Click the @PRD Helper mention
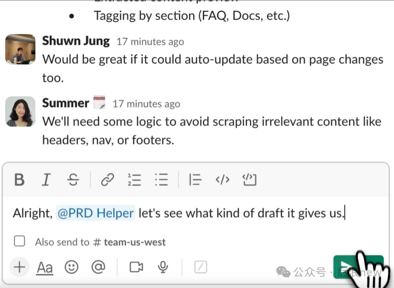Viewport: 394px width, 288px height. pyautogui.click(x=95, y=213)
